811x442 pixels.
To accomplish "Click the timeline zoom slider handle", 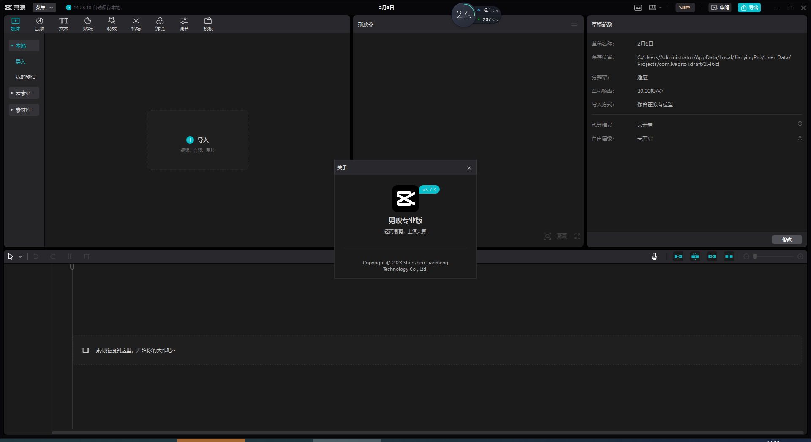I will pyautogui.click(x=755, y=256).
